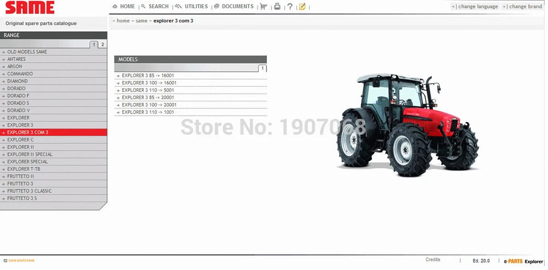Select models page tab 1
This screenshot has width=548, height=270.
click(x=262, y=68)
